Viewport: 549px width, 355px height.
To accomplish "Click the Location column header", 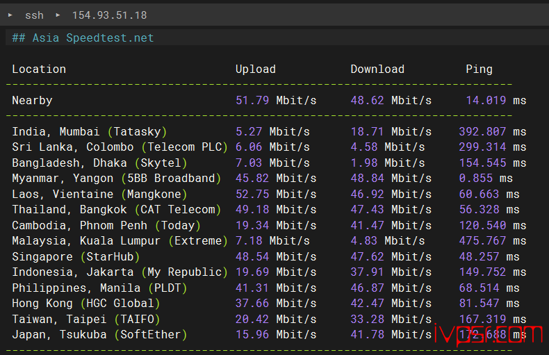I will click(39, 69).
